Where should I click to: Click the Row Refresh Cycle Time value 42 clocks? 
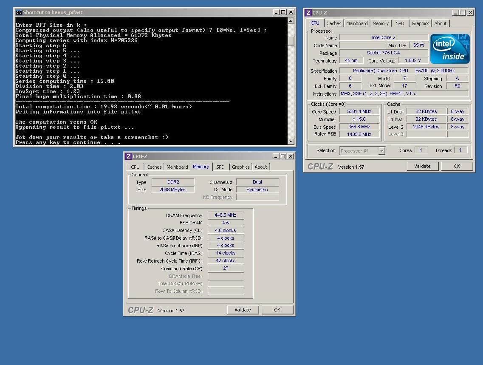pyautogui.click(x=226, y=260)
